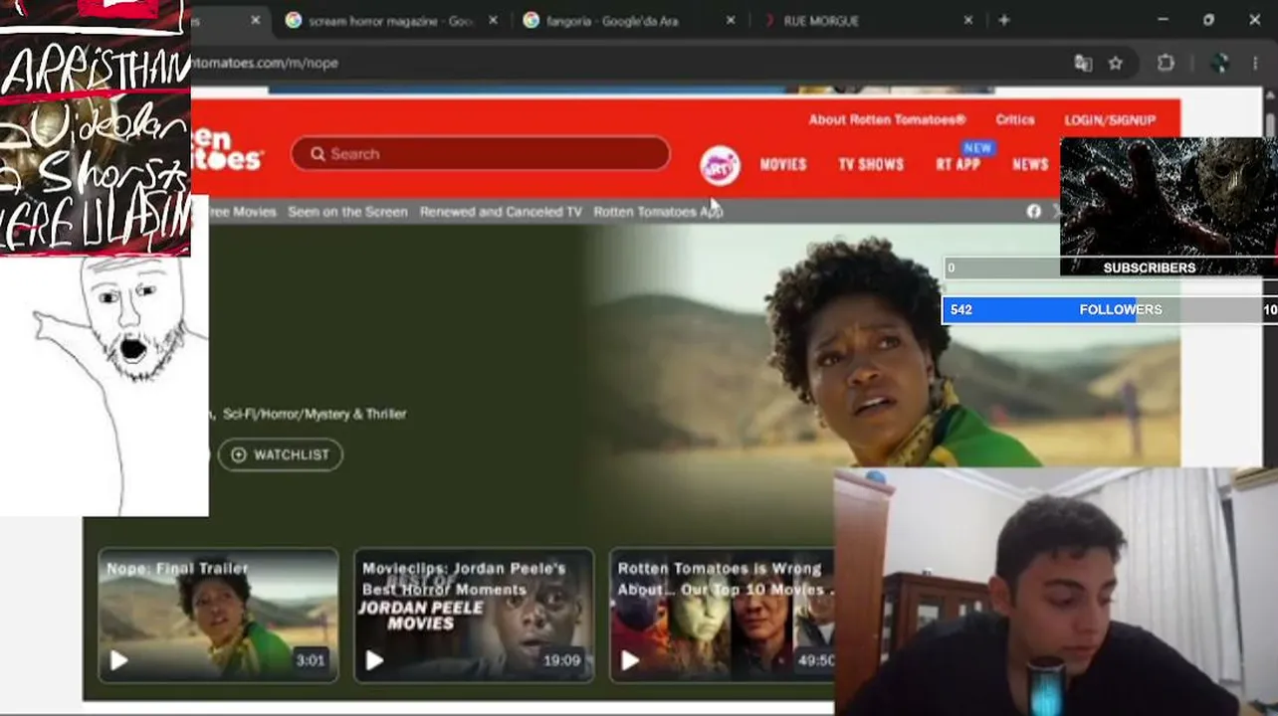Open the Rotten Tomatoes App link
The width and height of the screenshot is (1278, 716).
point(658,212)
